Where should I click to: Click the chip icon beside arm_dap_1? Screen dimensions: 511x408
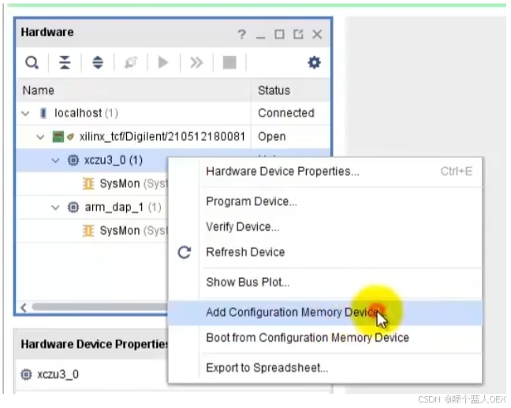point(73,207)
